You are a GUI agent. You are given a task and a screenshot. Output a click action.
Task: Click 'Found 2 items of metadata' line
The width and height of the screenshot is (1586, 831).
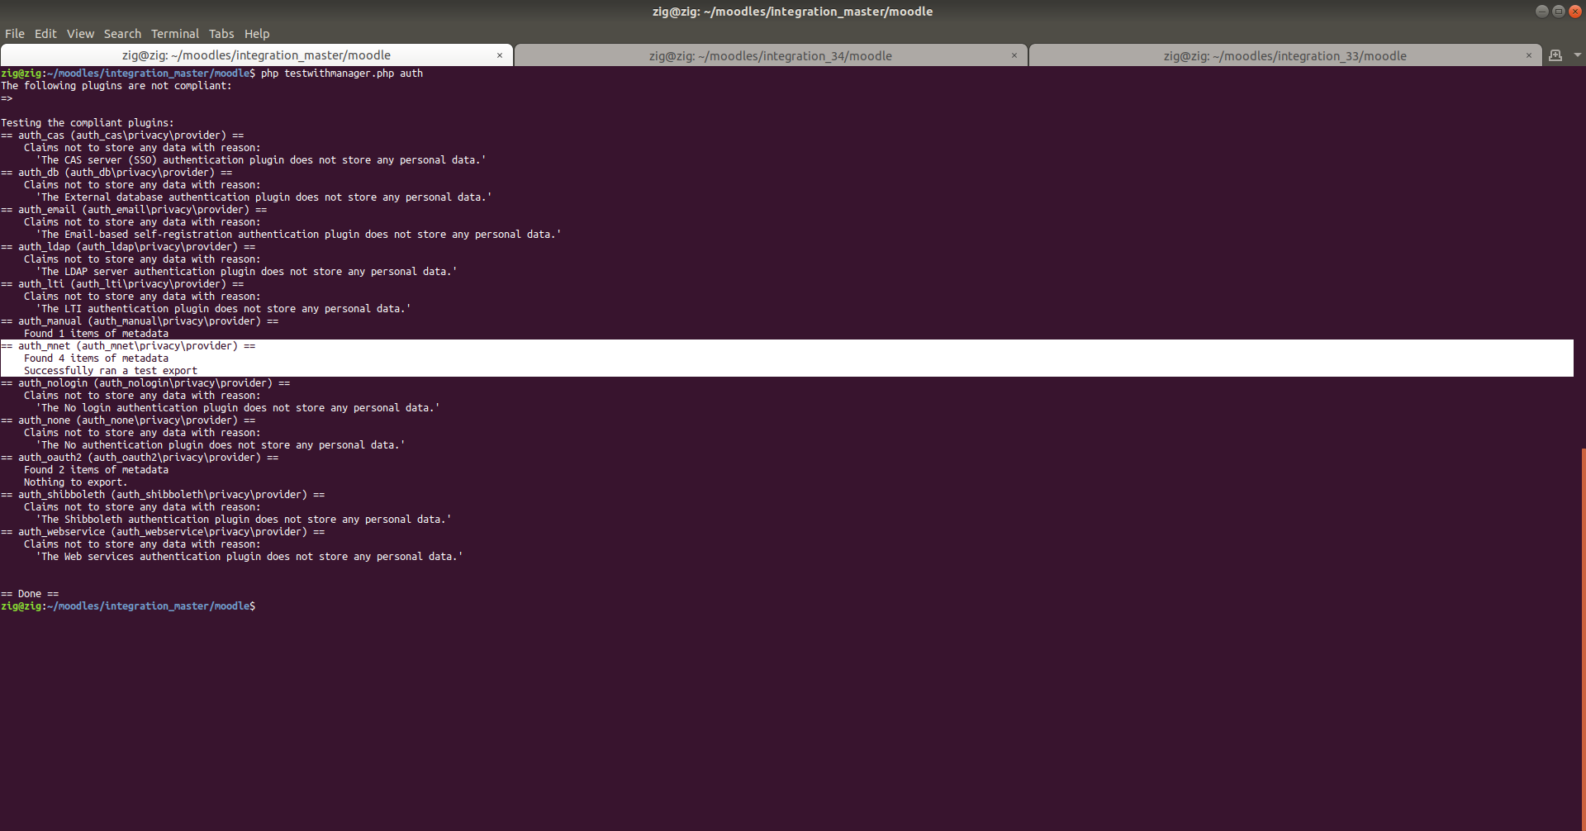pos(96,470)
